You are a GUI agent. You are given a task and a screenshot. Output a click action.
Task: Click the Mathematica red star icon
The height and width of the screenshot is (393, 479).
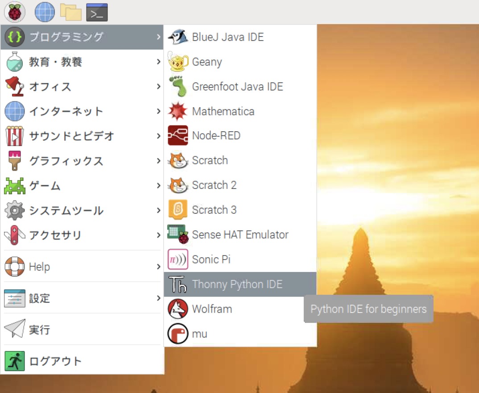[178, 111]
